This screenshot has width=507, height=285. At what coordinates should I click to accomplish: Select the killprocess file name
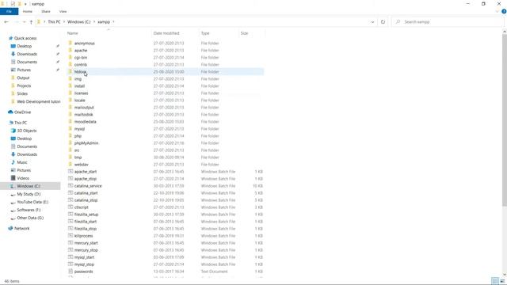[83, 236]
